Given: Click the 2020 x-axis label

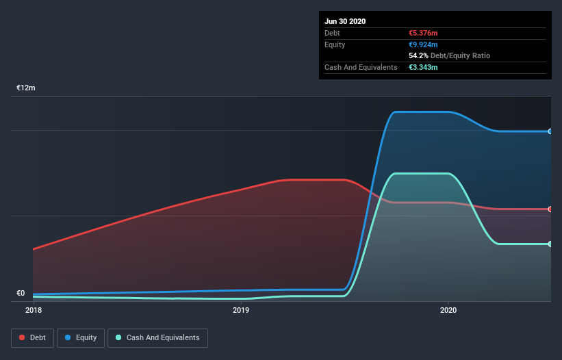Looking at the screenshot, I should (448, 310).
